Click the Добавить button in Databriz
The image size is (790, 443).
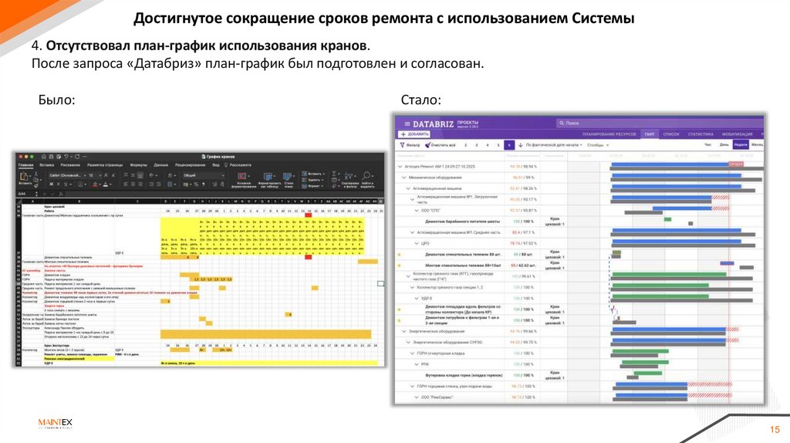pyautogui.click(x=414, y=134)
